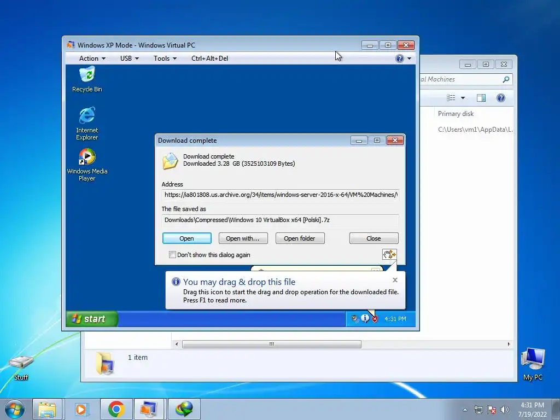Dismiss the drag & drop tooltip balloon

pos(395,280)
